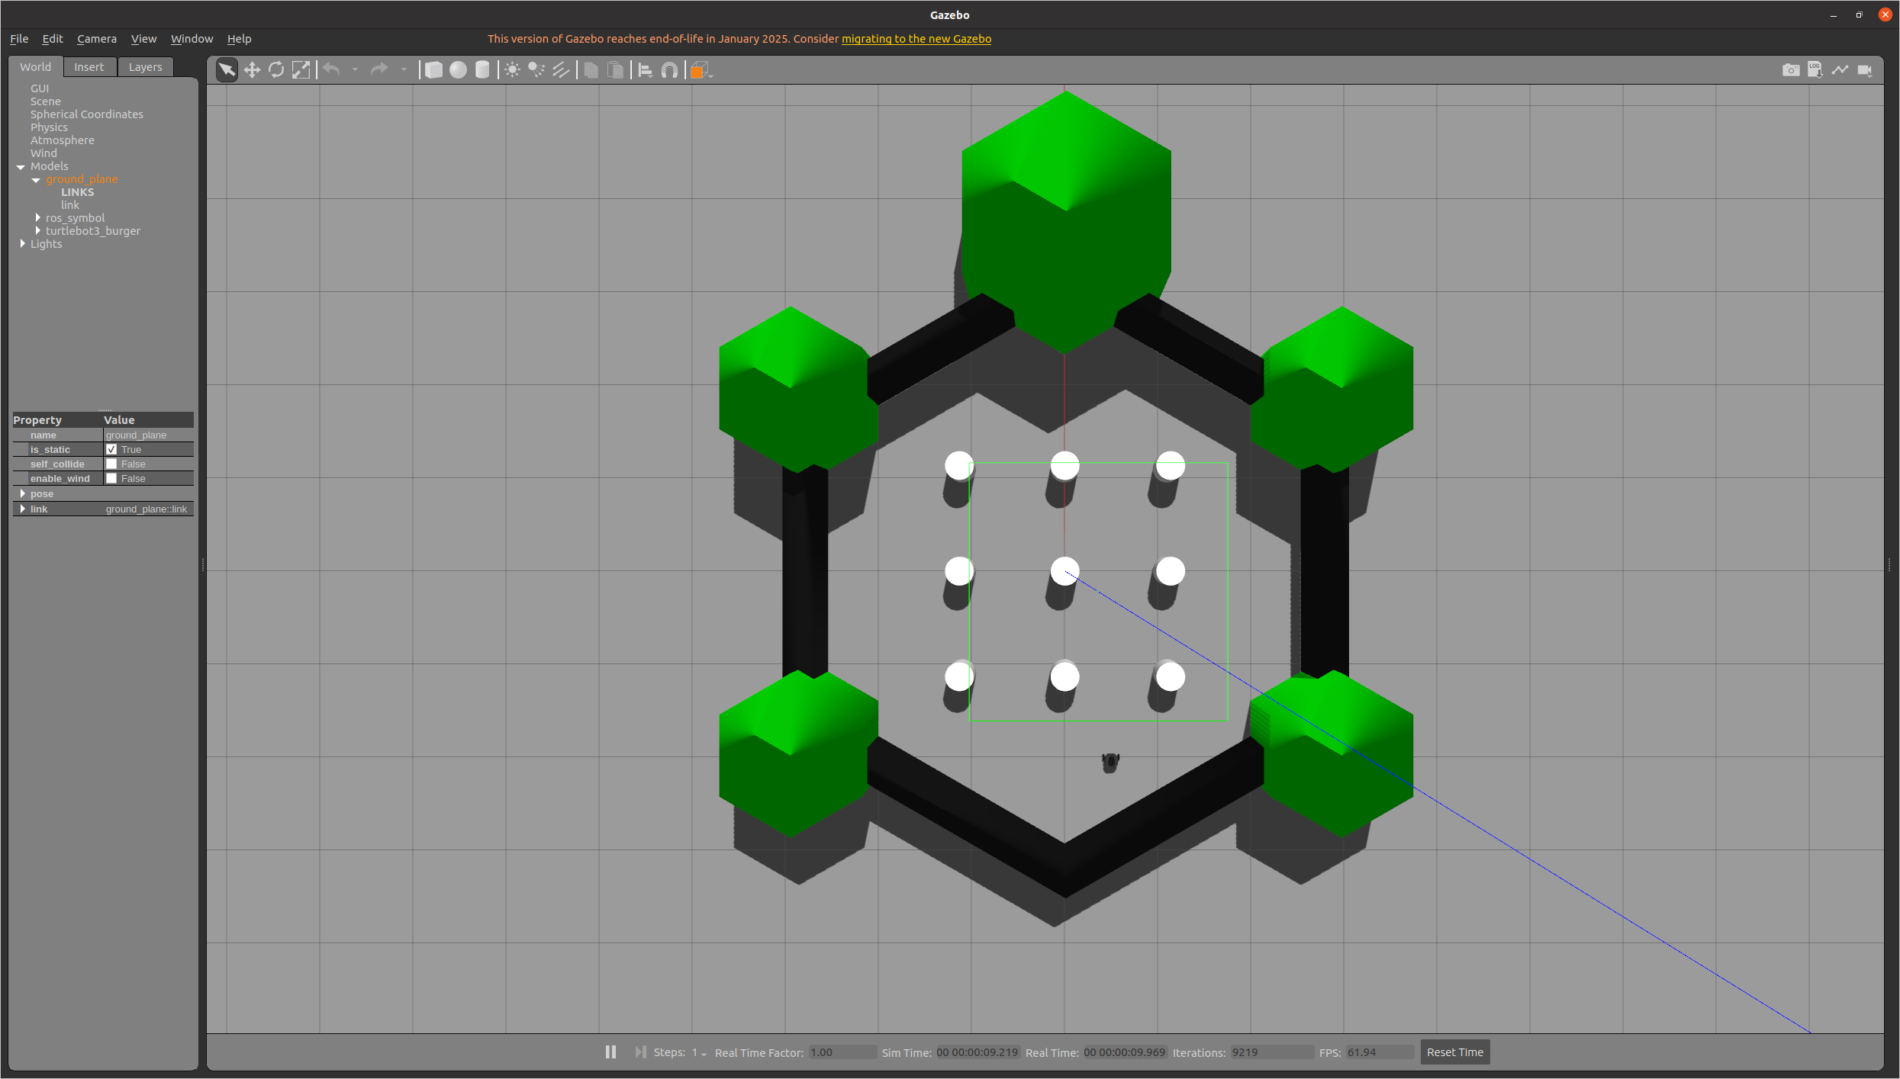This screenshot has height=1079, width=1900.
Task: Uncheck the is_static checkbox
Action: point(111,449)
